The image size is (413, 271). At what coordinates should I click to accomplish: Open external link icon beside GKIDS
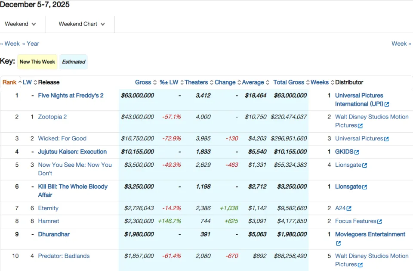tap(357, 152)
